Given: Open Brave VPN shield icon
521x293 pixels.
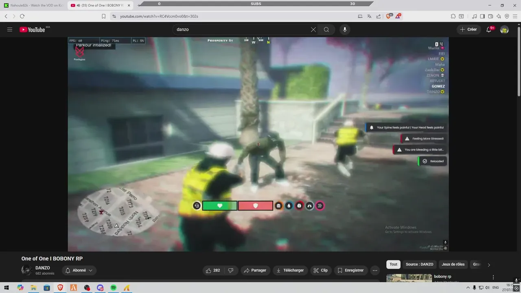Looking at the screenshot, I should pos(507,16).
